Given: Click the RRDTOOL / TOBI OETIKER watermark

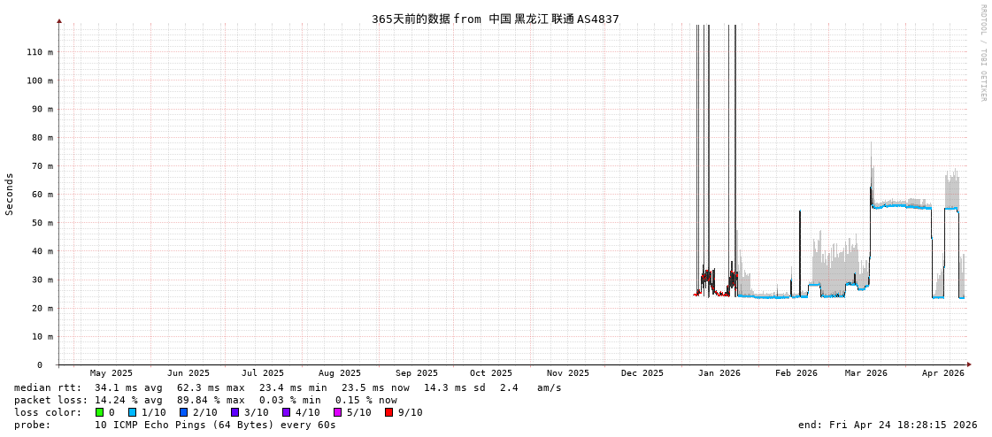Looking at the screenshot, I should tap(982, 53).
